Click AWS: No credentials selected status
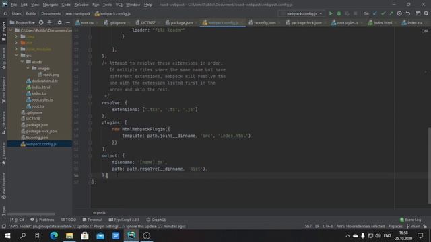 (x=360, y=227)
